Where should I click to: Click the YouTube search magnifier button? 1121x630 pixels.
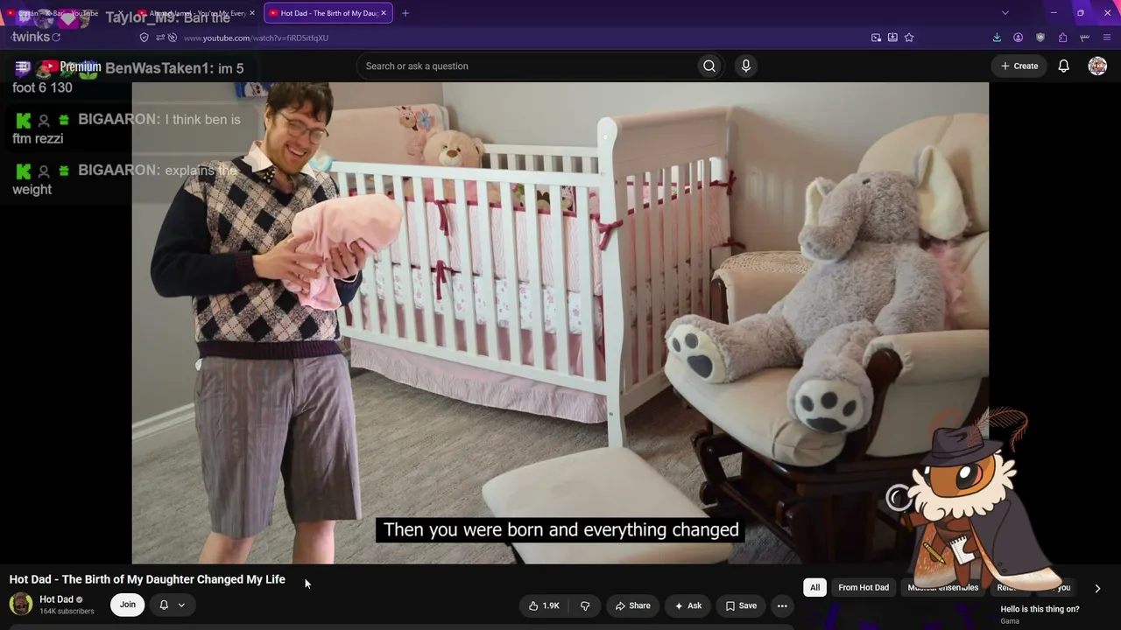click(x=709, y=66)
